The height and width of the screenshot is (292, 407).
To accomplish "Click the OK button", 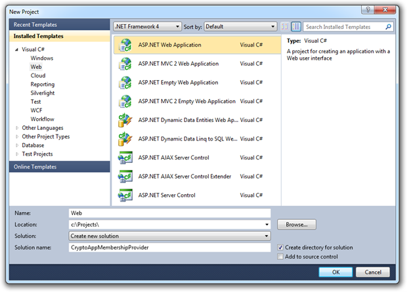I will click(335, 272).
